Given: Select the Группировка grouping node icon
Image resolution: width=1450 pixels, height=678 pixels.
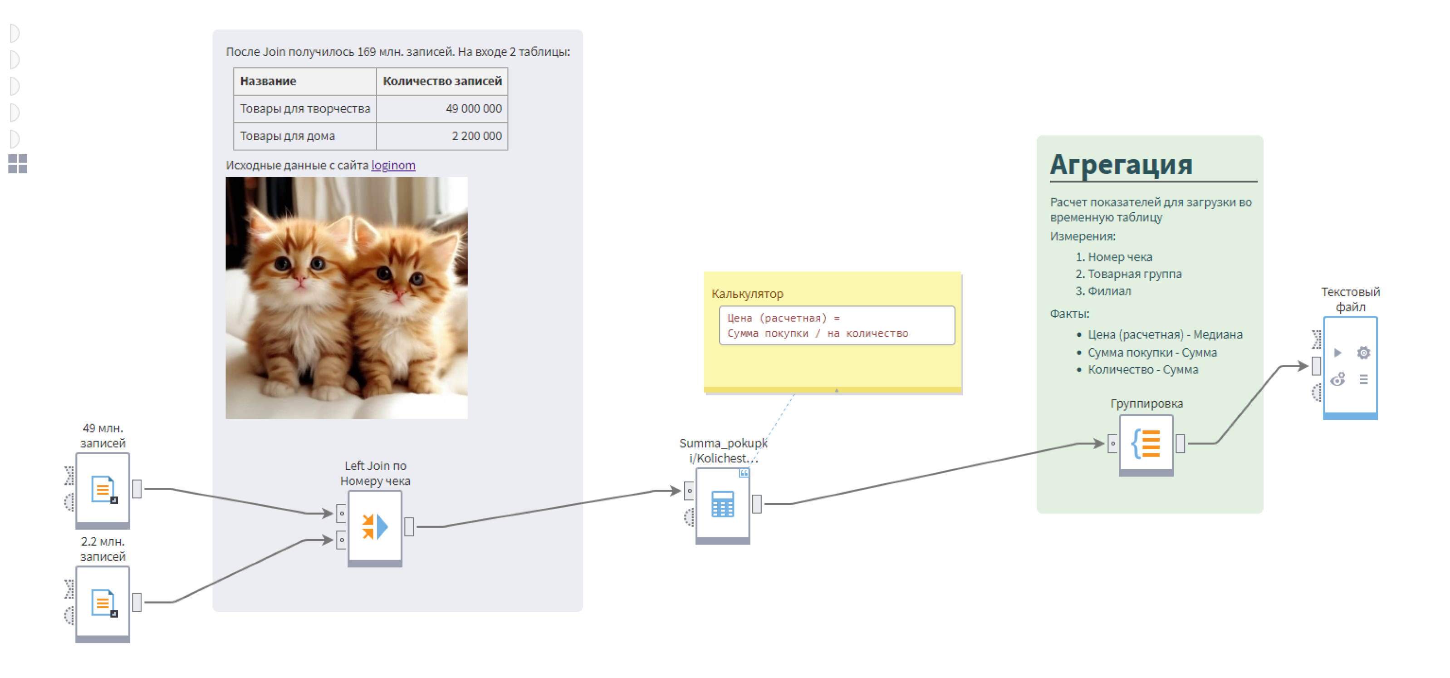Looking at the screenshot, I should (1146, 444).
